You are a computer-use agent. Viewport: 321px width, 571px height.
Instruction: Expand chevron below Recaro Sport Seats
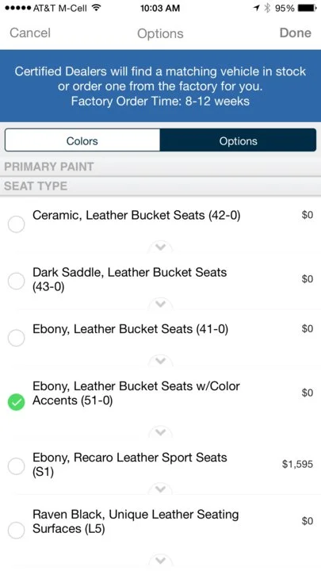click(x=160, y=489)
